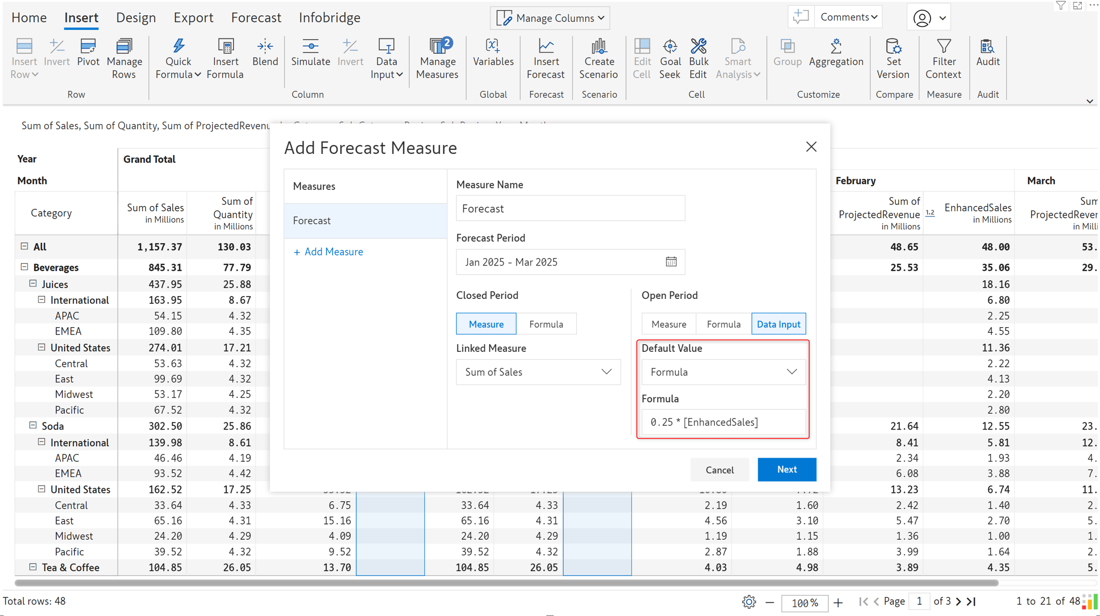Click the Next button
This screenshot has height=616, width=1100.
pos(787,470)
